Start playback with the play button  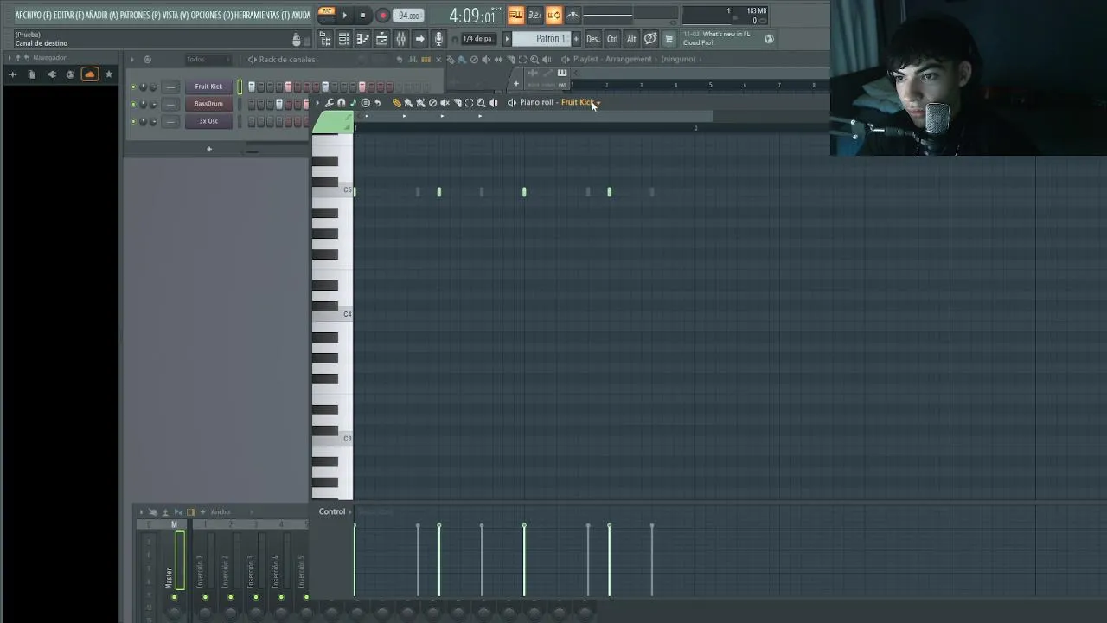(344, 16)
